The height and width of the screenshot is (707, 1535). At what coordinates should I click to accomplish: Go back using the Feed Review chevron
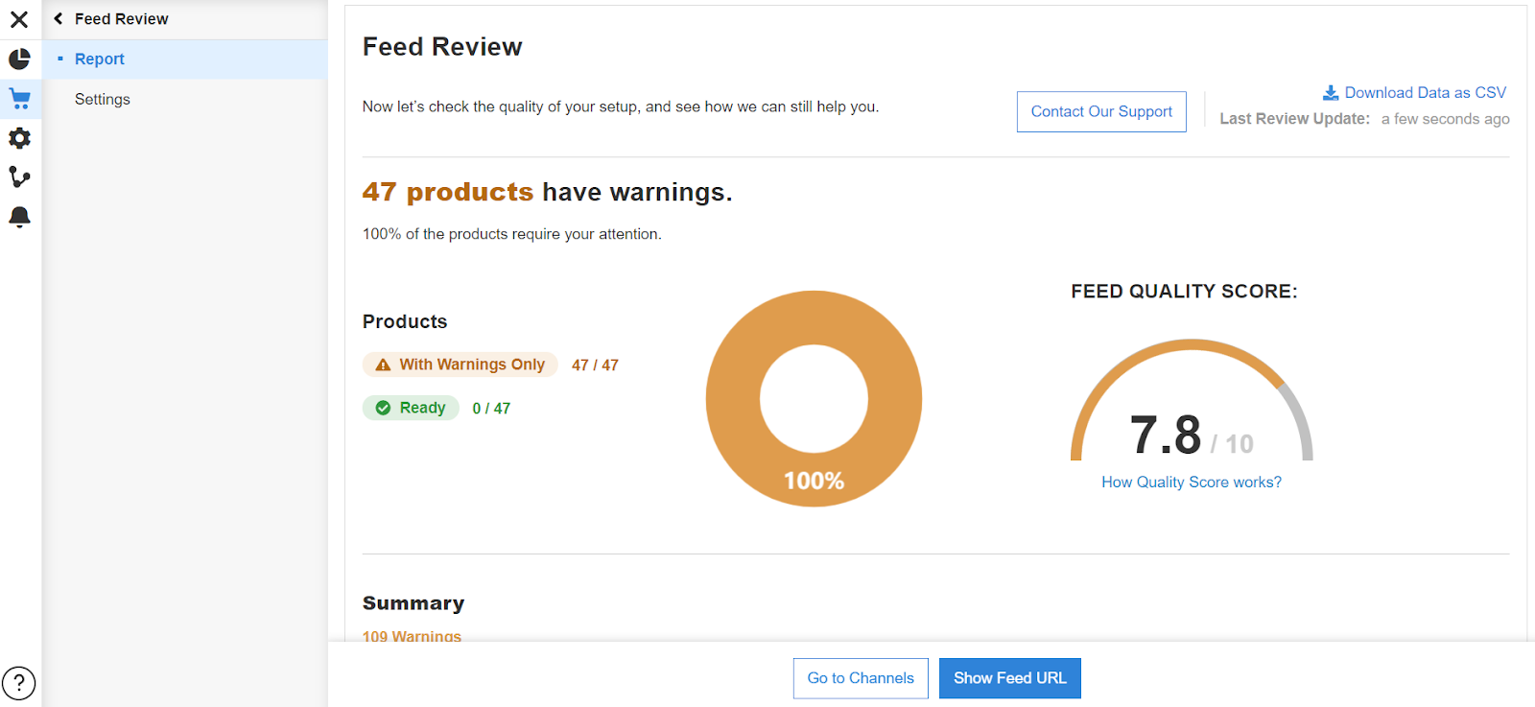coord(59,19)
